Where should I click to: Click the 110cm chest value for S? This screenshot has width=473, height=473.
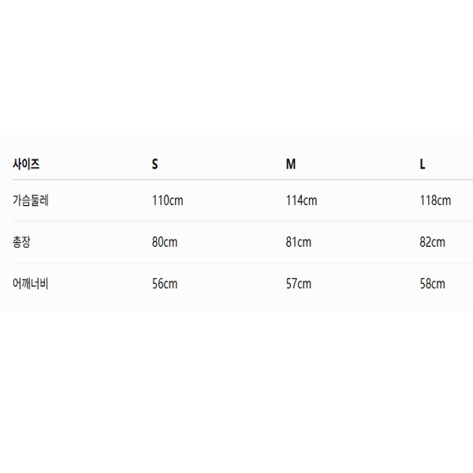coord(167,200)
